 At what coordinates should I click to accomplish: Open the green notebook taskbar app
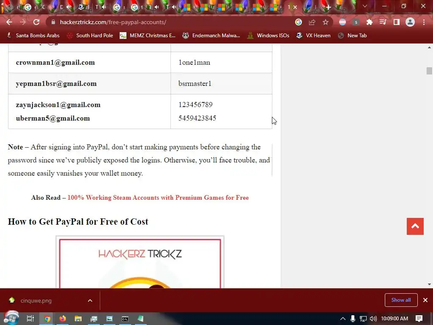pyautogui.click(x=140, y=319)
